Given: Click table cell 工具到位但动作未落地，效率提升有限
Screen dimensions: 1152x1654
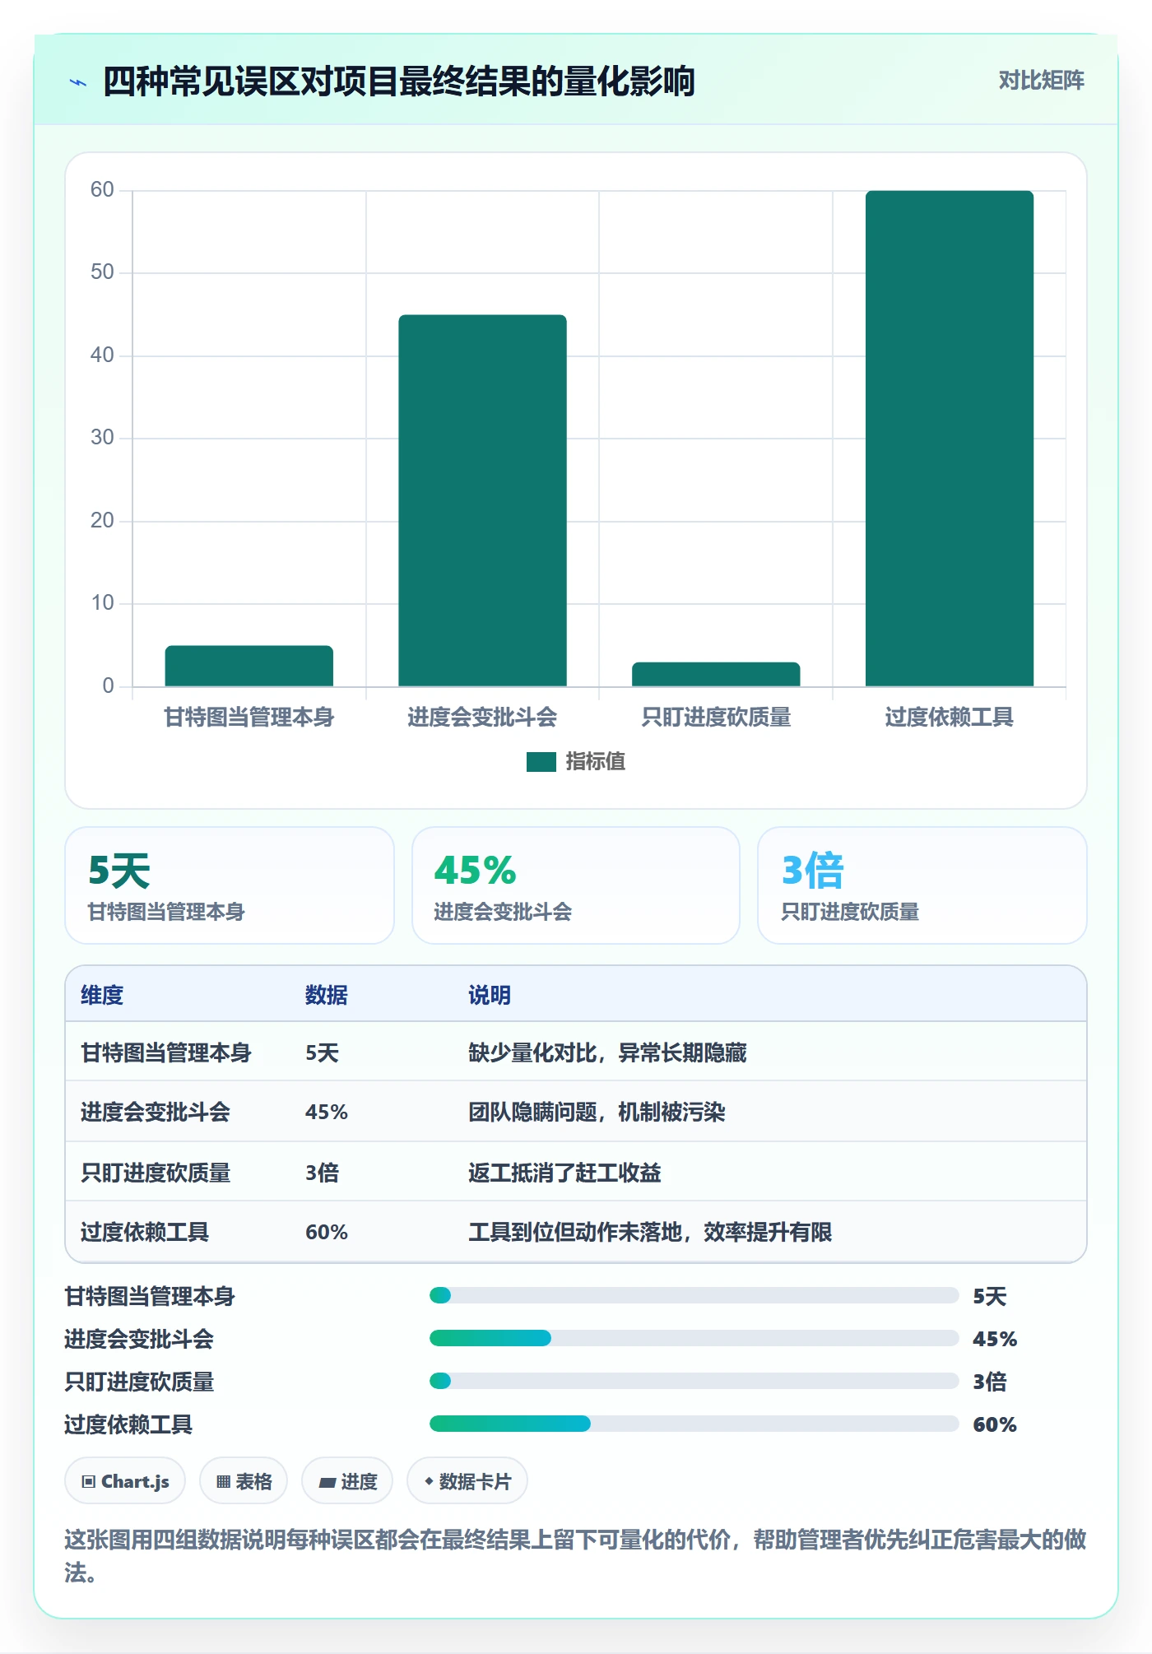Looking at the screenshot, I should pos(650,1232).
